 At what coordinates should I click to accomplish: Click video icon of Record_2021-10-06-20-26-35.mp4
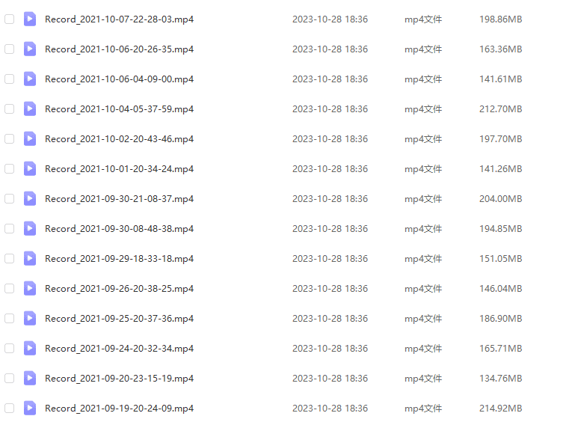pyautogui.click(x=30, y=49)
